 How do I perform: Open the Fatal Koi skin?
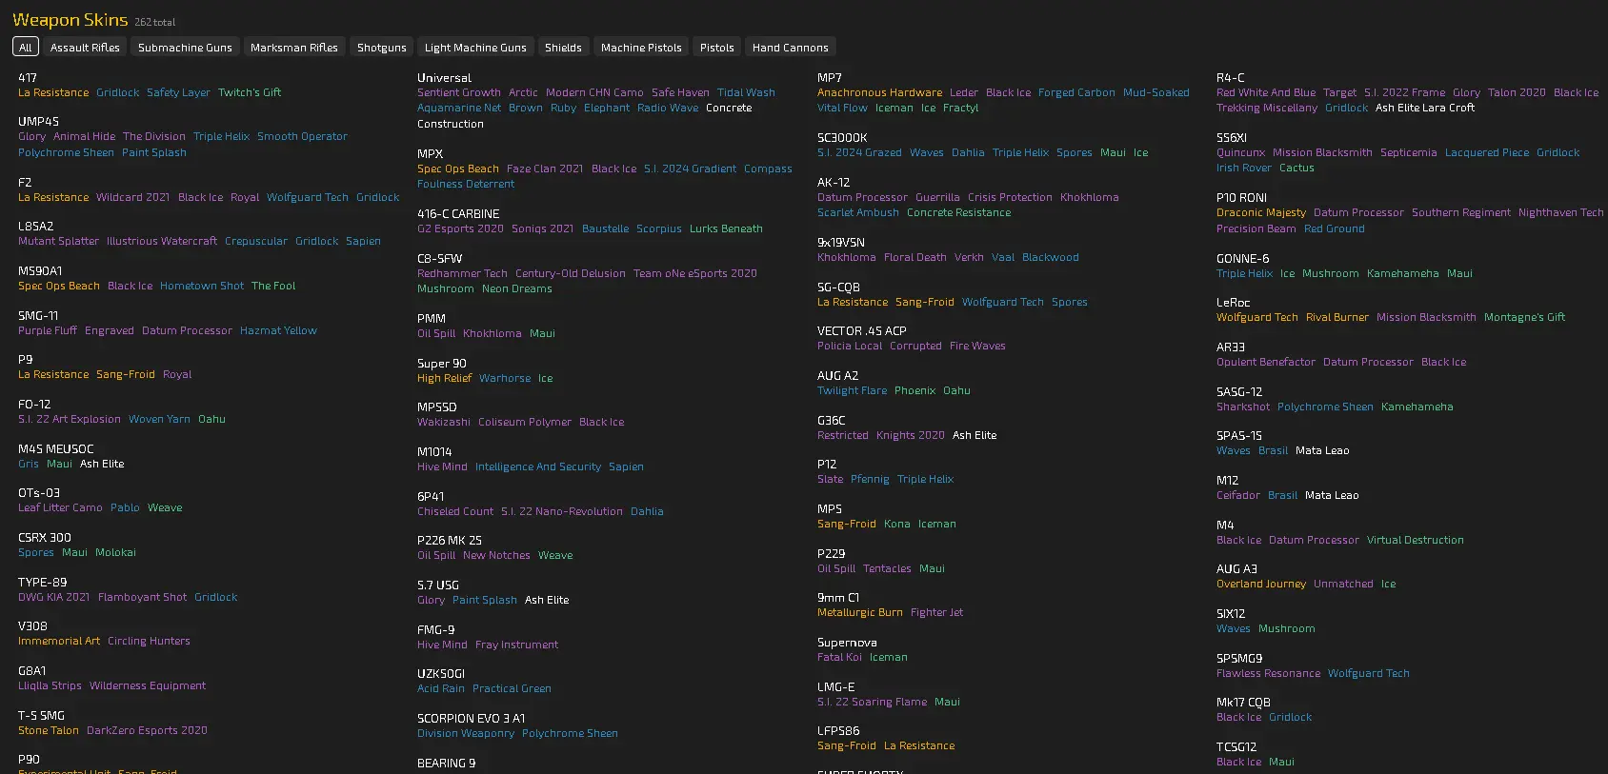[839, 657]
